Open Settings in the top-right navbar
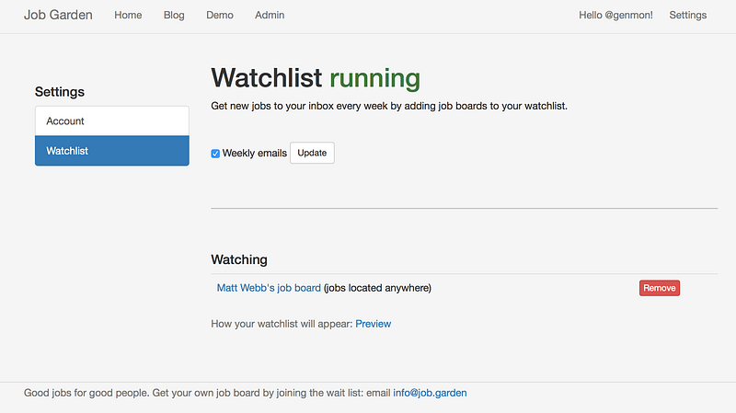The image size is (736, 413). [x=687, y=16]
